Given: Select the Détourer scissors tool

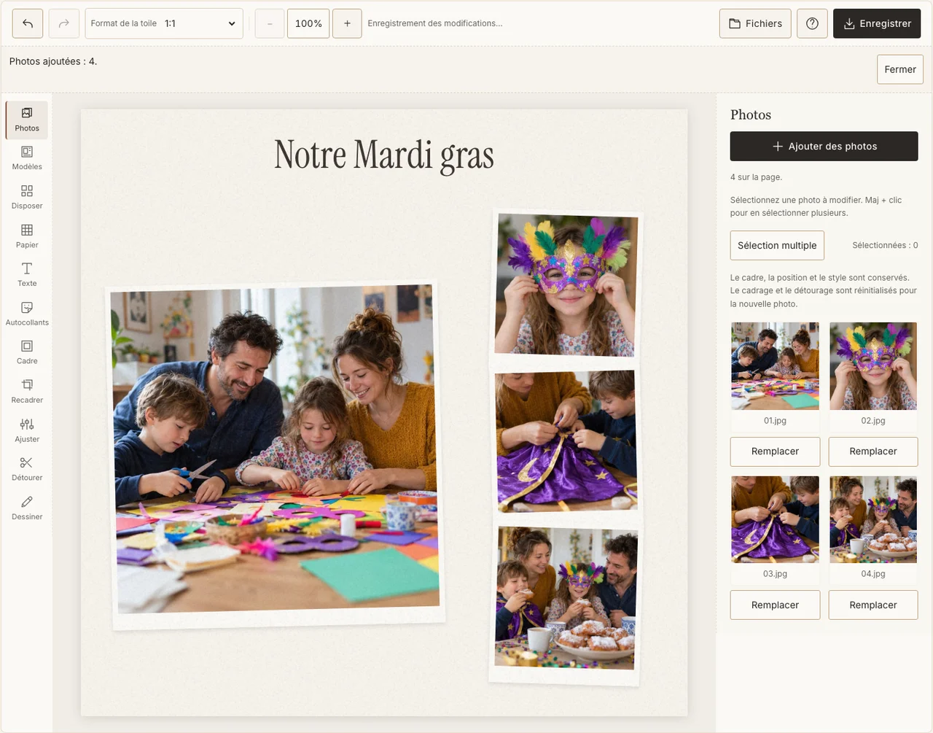Looking at the screenshot, I should tap(27, 470).
